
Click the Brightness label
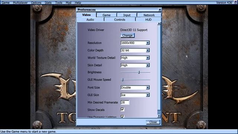(94, 72)
